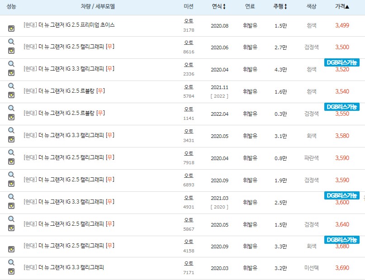Open camera icon for car 4158

point(11,249)
